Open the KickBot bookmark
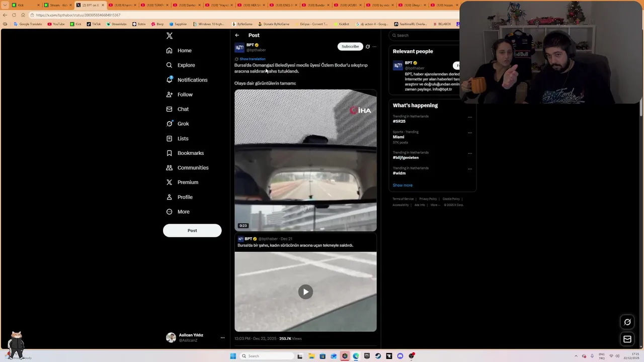Viewport: 644px width, 362px height. [342, 24]
